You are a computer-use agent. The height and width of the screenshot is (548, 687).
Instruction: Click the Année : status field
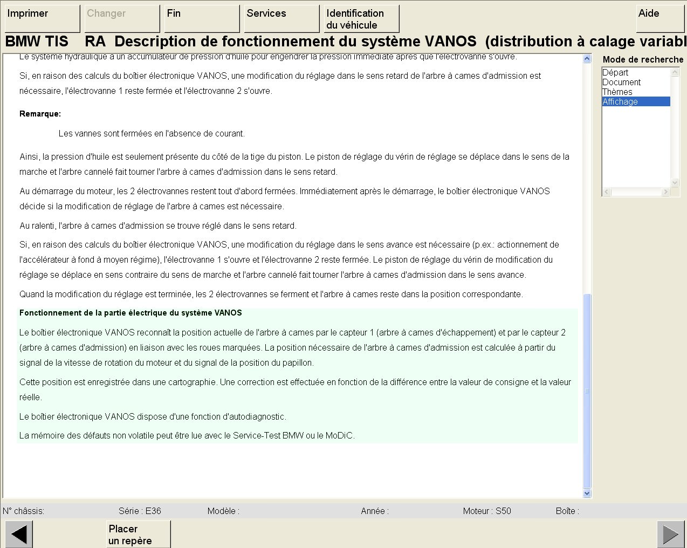coord(375,511)
